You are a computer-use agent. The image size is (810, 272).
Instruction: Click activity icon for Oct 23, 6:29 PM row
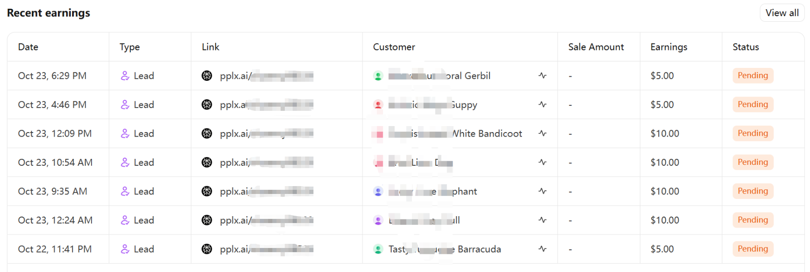point(542,75)
